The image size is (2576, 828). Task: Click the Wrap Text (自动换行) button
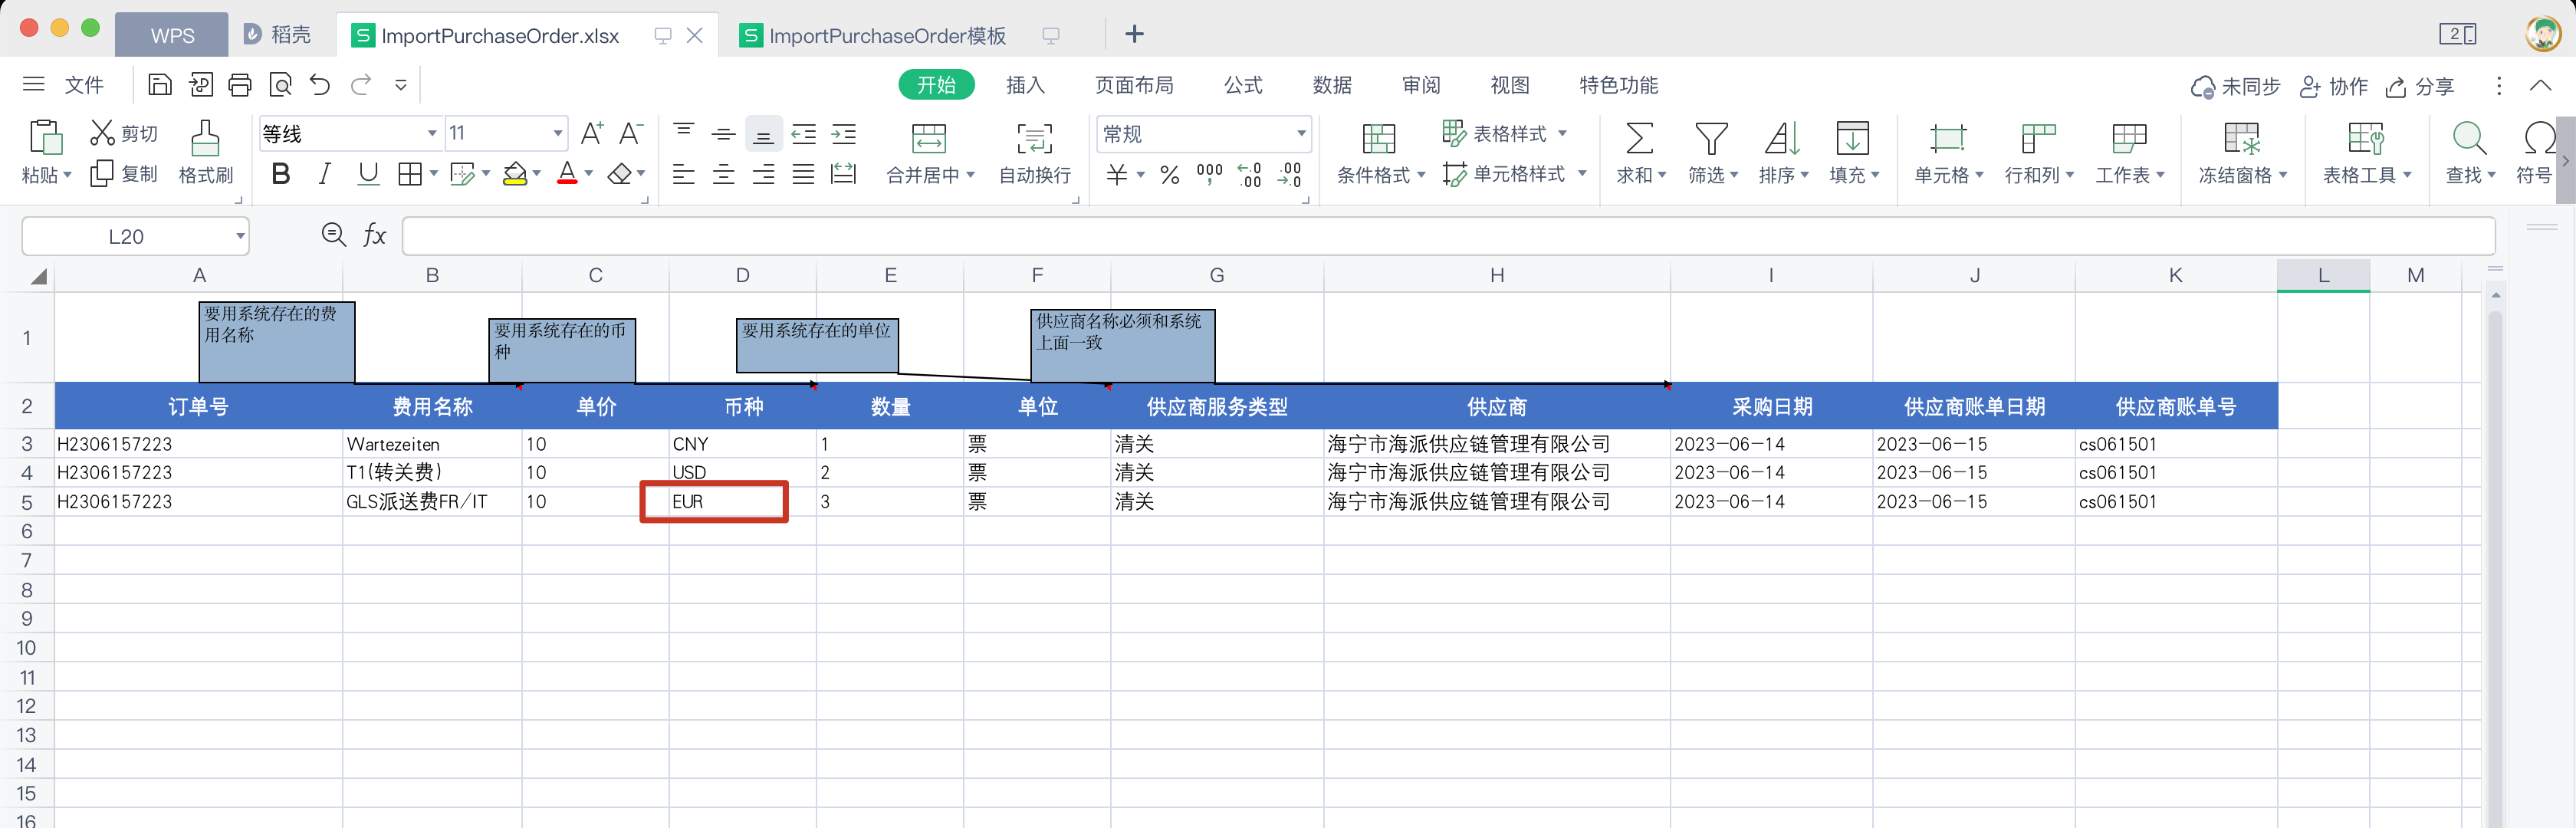[1034, 139]
